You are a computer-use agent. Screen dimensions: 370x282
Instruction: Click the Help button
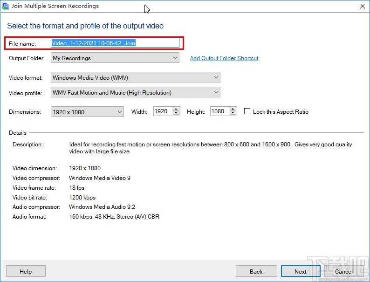click(x=26, y=271)
